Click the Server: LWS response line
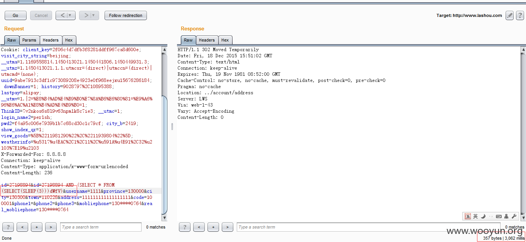Viewport: 526px width, 242px height. (192, 99)
